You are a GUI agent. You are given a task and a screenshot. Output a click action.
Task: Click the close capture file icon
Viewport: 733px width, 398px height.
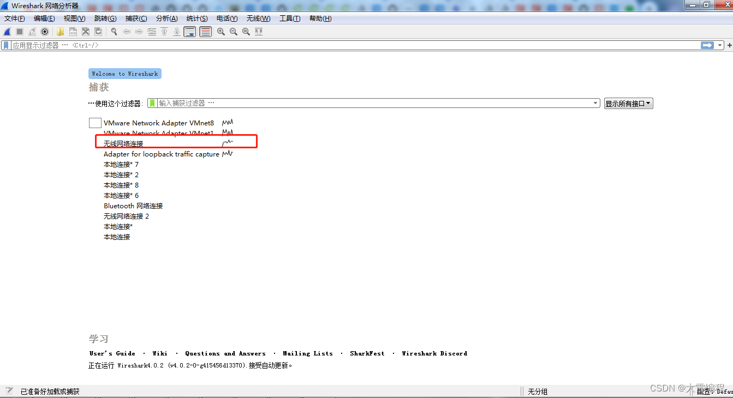pos(85,32)
